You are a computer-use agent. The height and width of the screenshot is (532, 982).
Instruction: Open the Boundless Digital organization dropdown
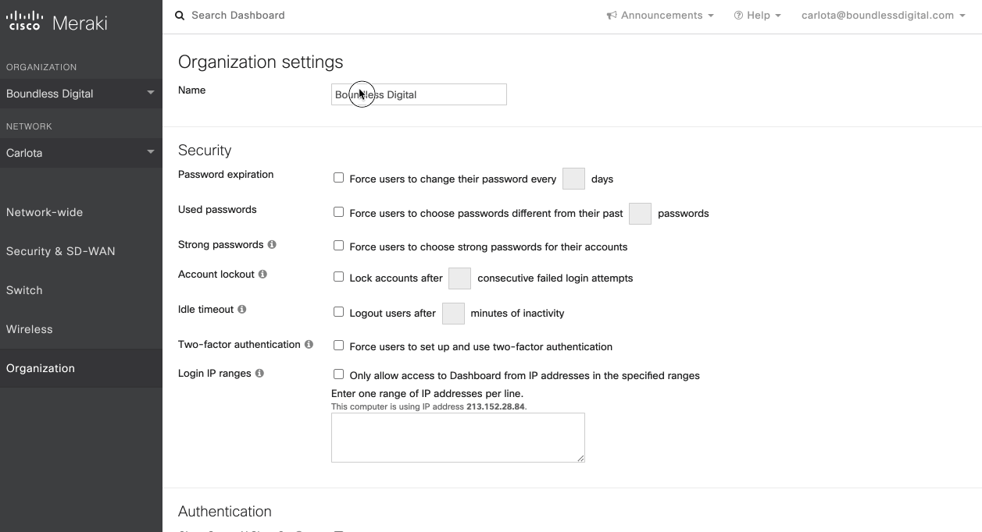click(x=81, y=94)
